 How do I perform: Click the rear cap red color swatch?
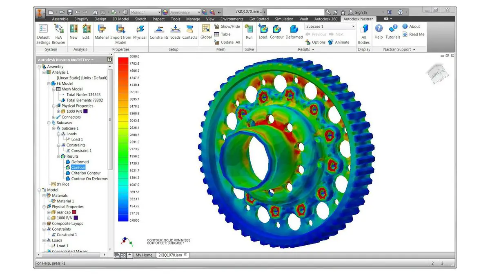pyautogui.click(x=74, y=212)
